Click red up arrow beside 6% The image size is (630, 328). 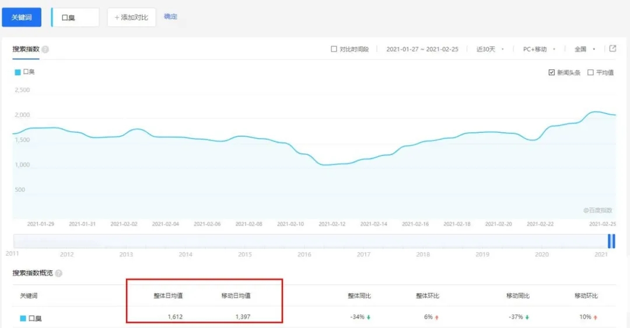(x=437, y=318)
